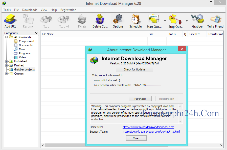
Task: Click the Check for Update button
Action: [134, 69]
